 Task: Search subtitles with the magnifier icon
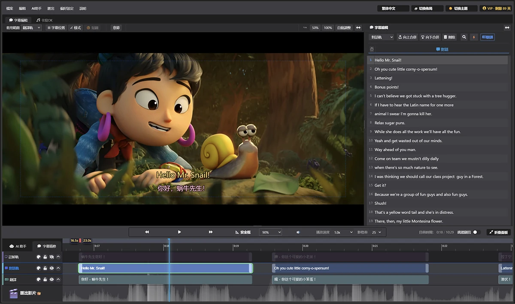pos(464,37)
